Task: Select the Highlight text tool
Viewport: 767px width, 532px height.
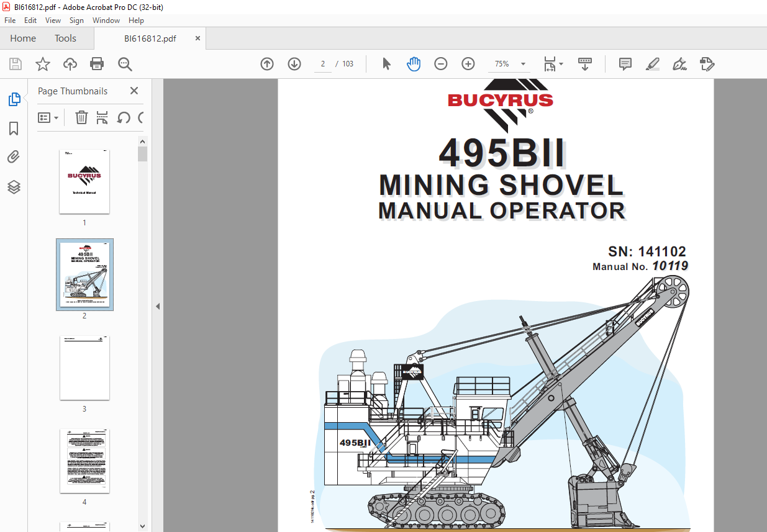Action: coord(652,64)
